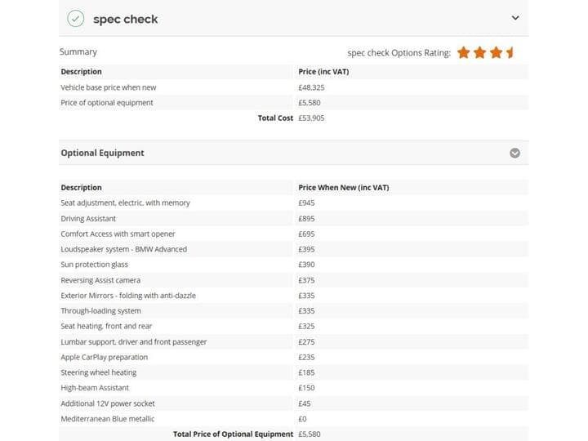Select Seat adjustment, electric, with memory row

click(x=294, y=203)
